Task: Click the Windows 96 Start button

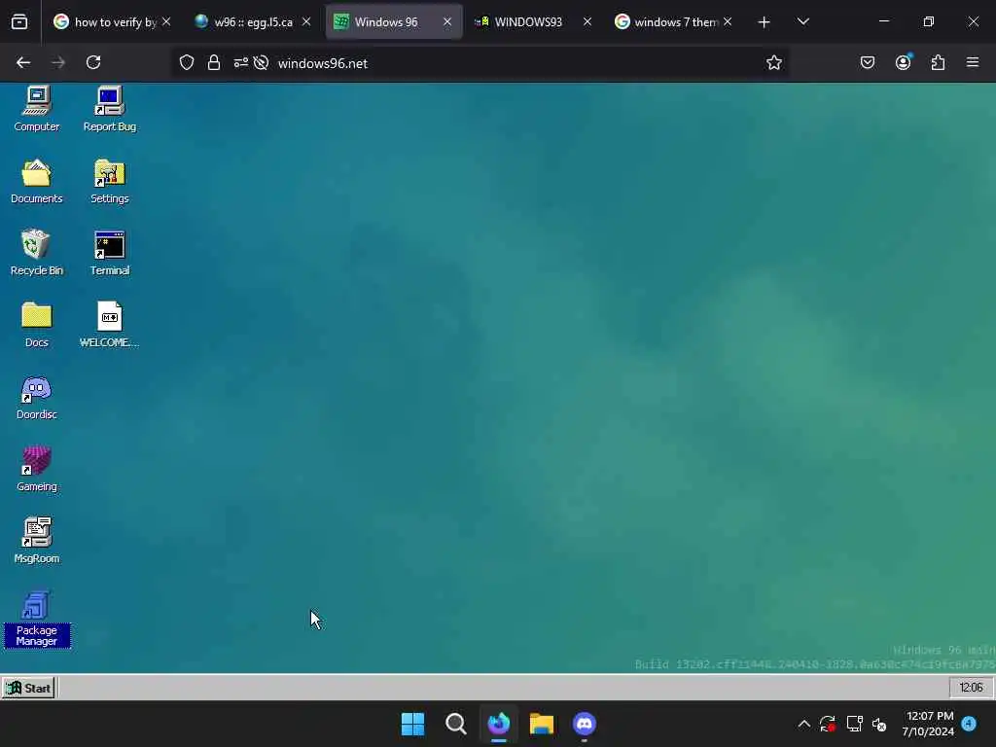Action: point(28,688)
